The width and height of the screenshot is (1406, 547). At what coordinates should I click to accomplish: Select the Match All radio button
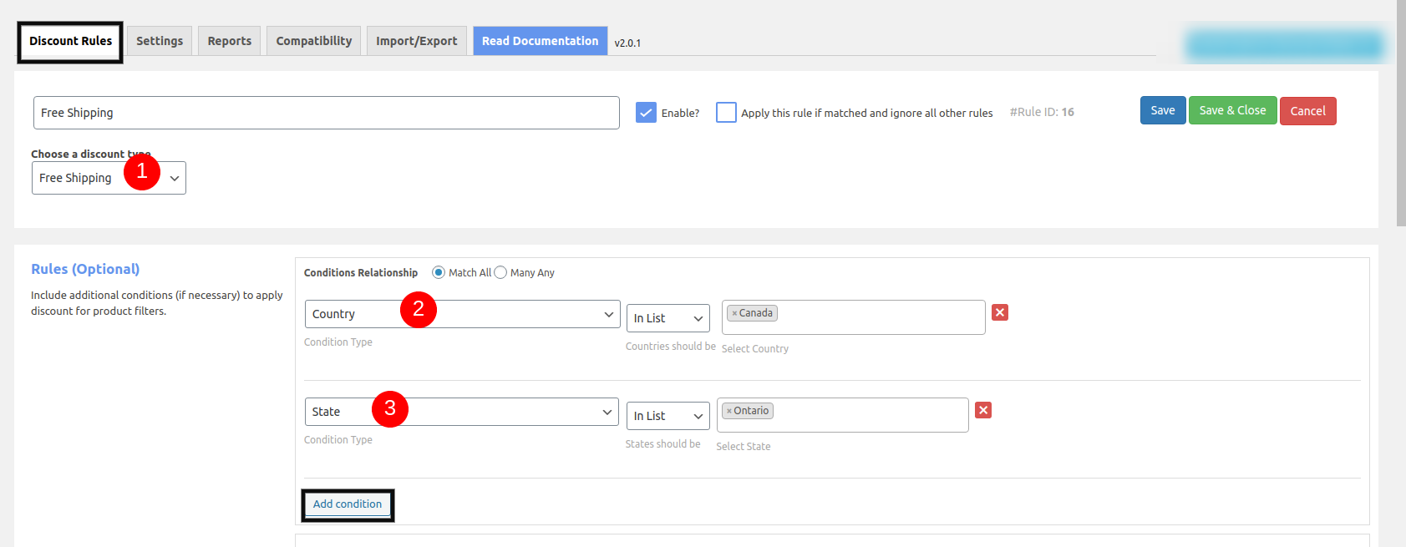point(439,272)
